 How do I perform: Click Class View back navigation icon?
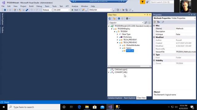pyautogui.click(x=119, y=19)
